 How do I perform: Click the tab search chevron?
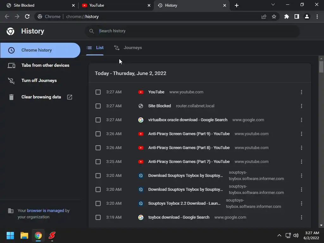point(273,4)
